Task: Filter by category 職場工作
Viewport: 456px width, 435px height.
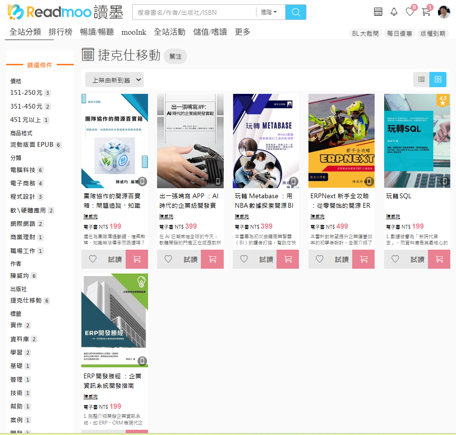Action: point(27,251)
